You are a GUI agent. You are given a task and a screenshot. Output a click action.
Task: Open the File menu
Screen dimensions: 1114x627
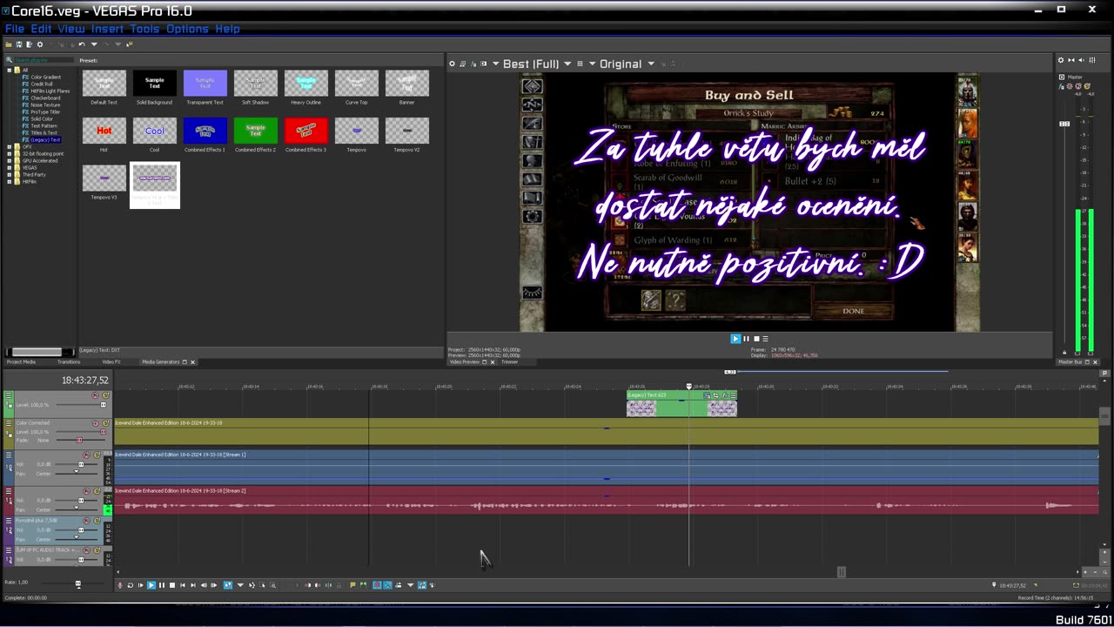point(15,29)
